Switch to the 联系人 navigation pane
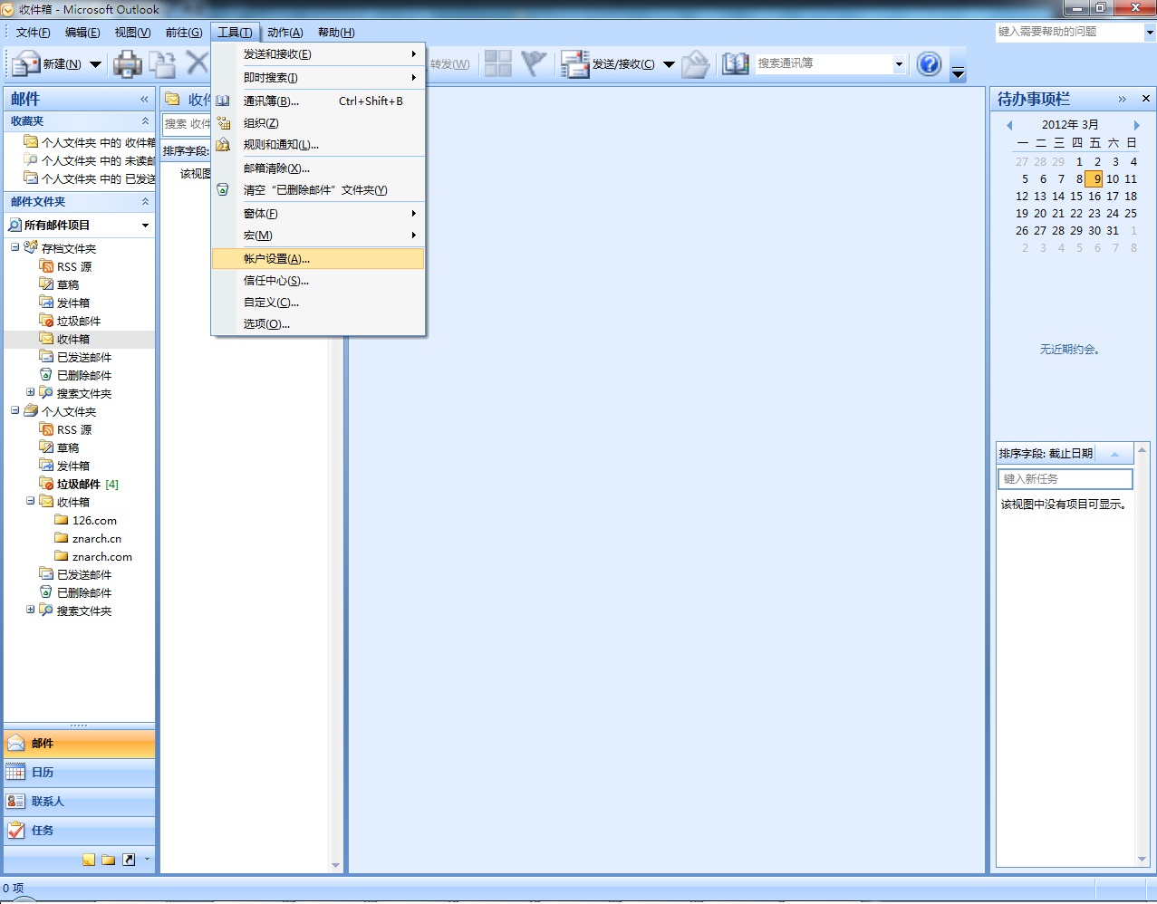 coord(80,802)
